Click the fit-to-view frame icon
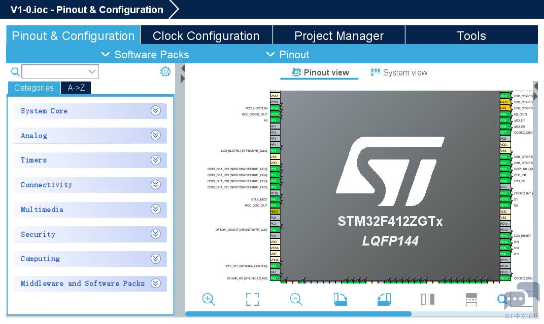The image size is (544, 324). click(x=252, y=299)
